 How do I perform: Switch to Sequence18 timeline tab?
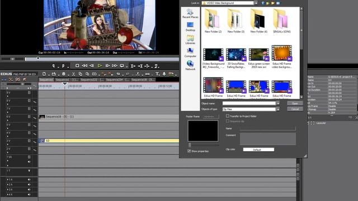point(143,80)
